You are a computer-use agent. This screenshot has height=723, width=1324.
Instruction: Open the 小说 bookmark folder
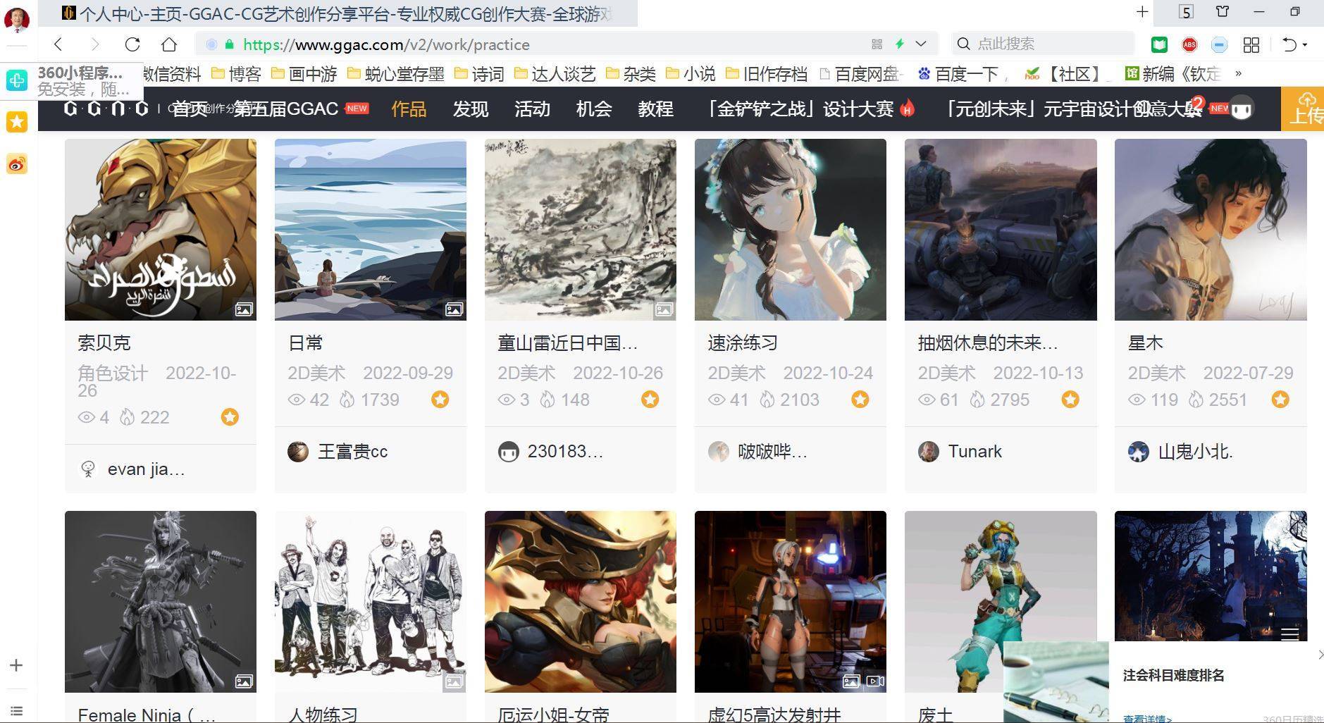click(x=691, y=74)
